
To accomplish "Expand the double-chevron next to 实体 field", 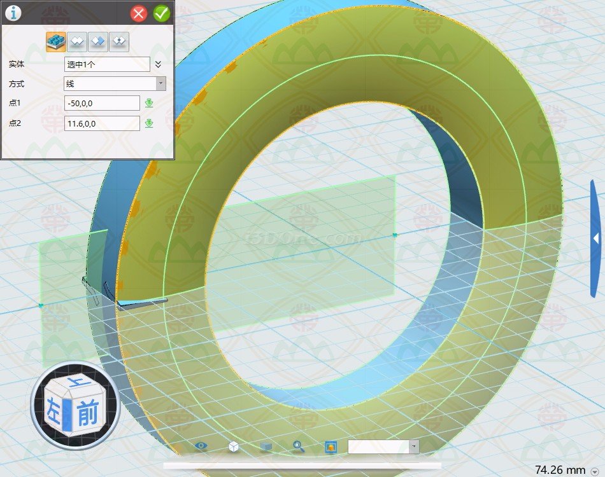I will tap(159, 64).
